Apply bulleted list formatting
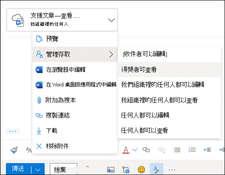225x175 pixels. pos(177,150)
